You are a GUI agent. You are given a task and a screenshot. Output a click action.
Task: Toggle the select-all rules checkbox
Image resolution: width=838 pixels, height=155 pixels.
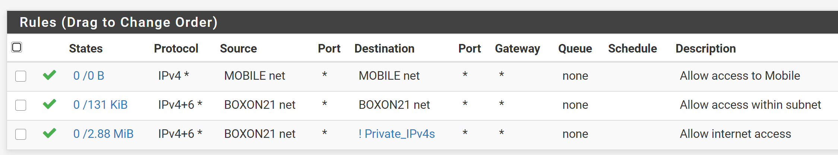point(17,47)
